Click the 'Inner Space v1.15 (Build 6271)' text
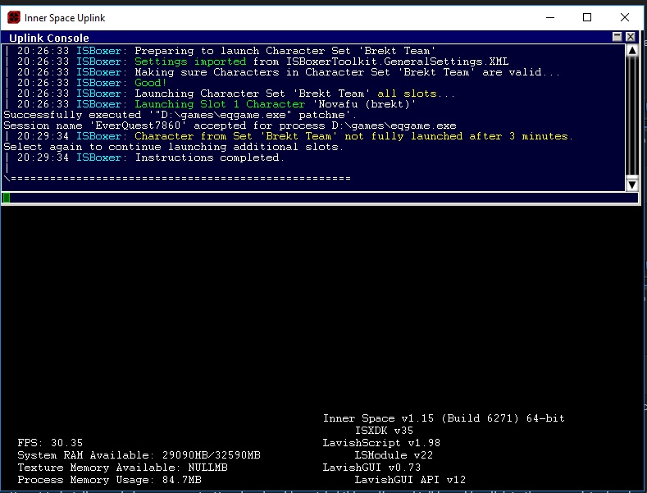The image size is (647, 493). click(444, 418)
